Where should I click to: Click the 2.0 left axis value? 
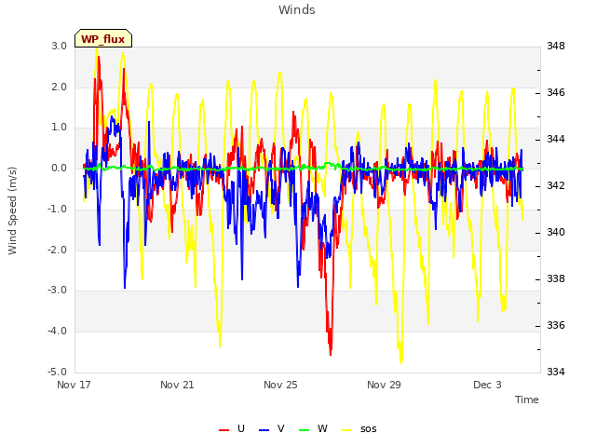[60, 87]
